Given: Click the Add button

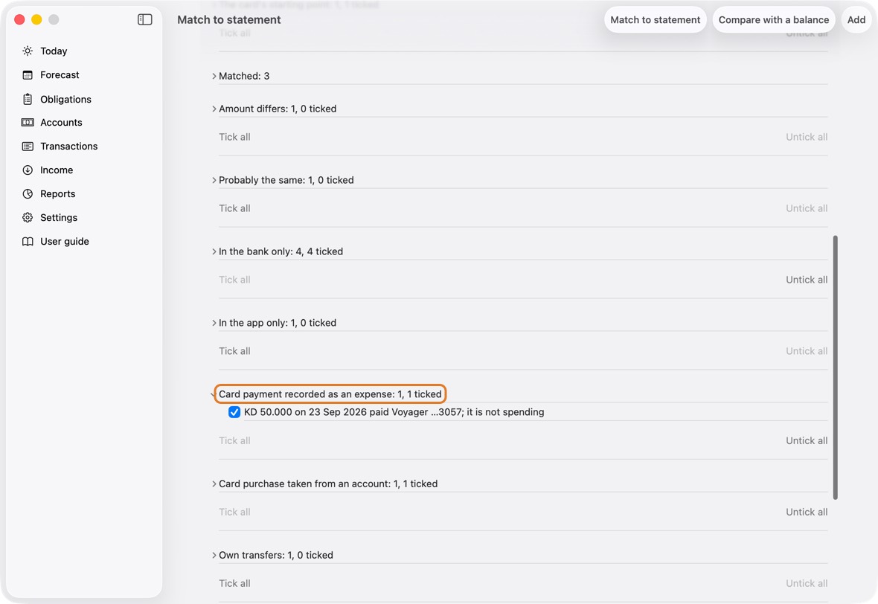Looking at the screenshot, I should click(x=856, y=19).
